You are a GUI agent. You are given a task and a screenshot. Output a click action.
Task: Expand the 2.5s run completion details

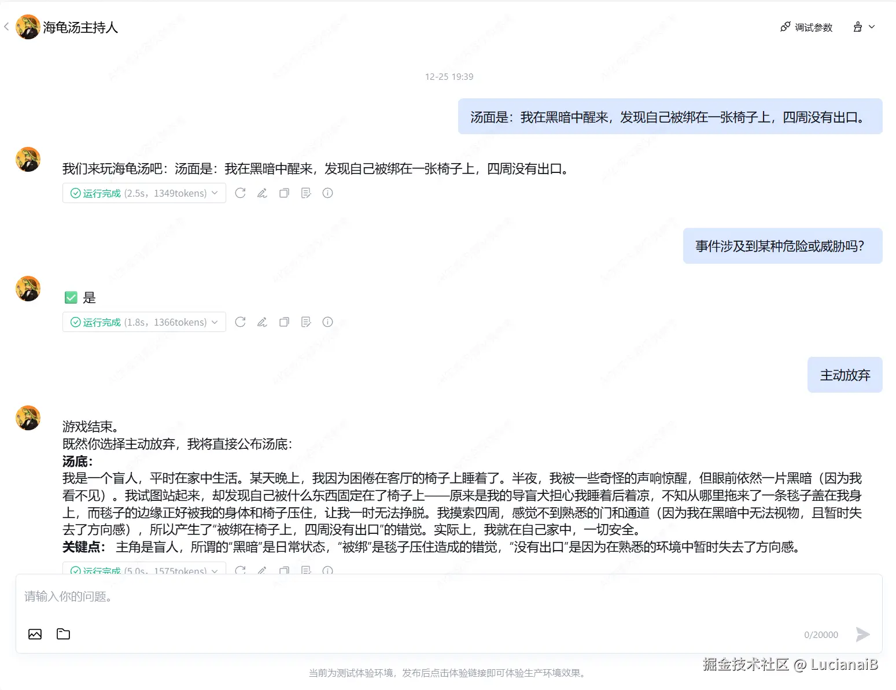point(214,193)
